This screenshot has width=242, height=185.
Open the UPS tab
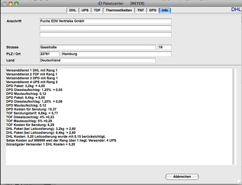pyautogui.click(x=85, y=10)
